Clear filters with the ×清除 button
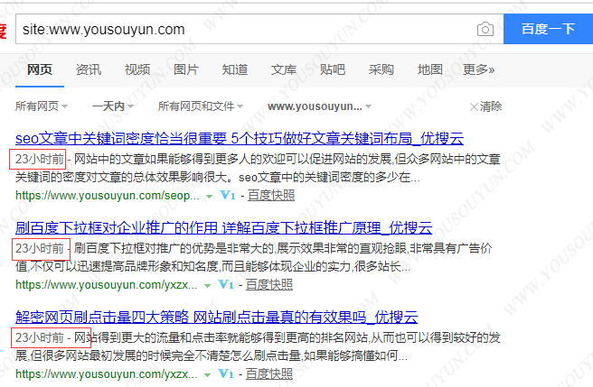This screenshot has height=387, width=593. click(485, 106)
